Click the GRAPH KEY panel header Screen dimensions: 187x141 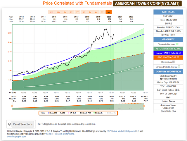click(x=168, y=39)
